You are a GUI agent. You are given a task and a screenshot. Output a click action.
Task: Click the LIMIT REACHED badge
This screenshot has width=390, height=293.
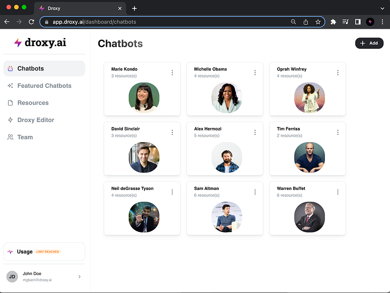click(x=48, y=252)
